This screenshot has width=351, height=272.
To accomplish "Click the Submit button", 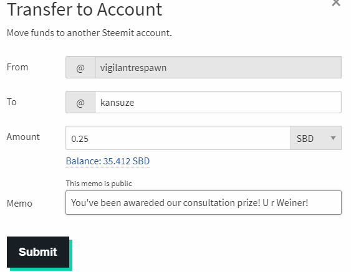I will pos(38,252).
